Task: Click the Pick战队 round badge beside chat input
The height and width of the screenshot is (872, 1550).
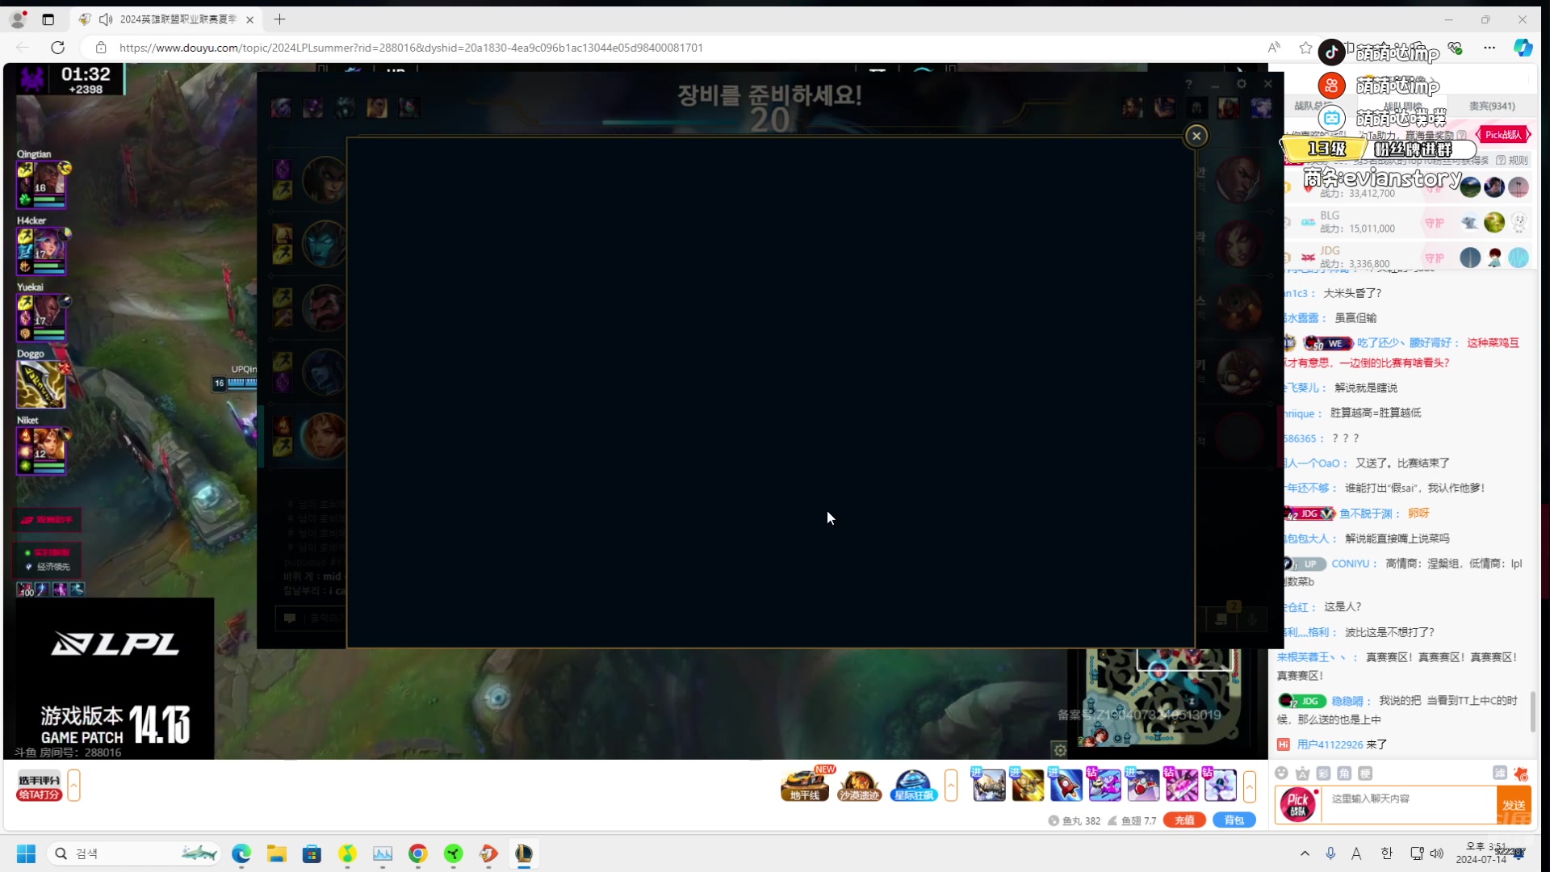Action: click(1298, 805)
